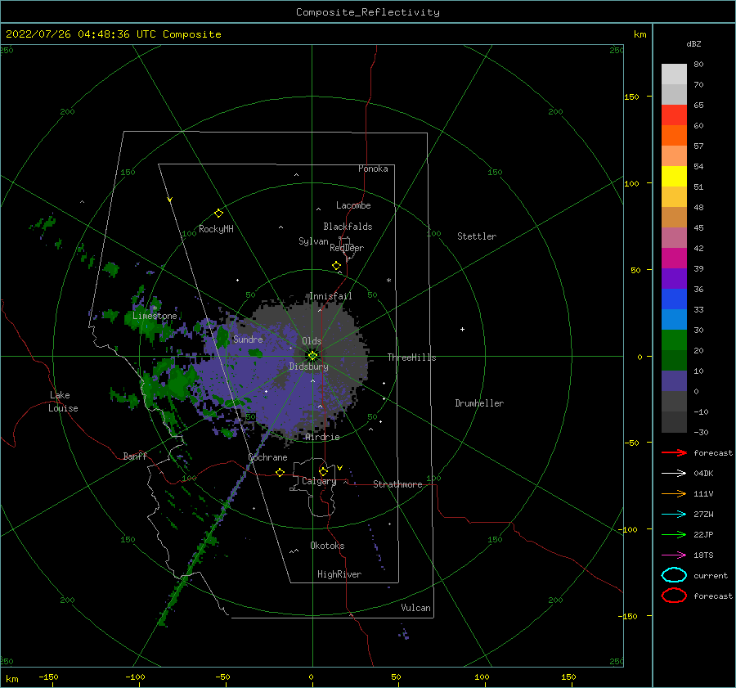Click the RockyMH label

(216, 229)
